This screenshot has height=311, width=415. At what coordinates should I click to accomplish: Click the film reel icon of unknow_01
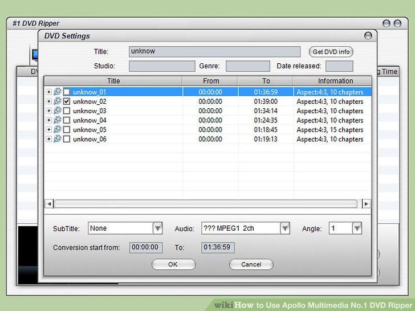point(58,92)
